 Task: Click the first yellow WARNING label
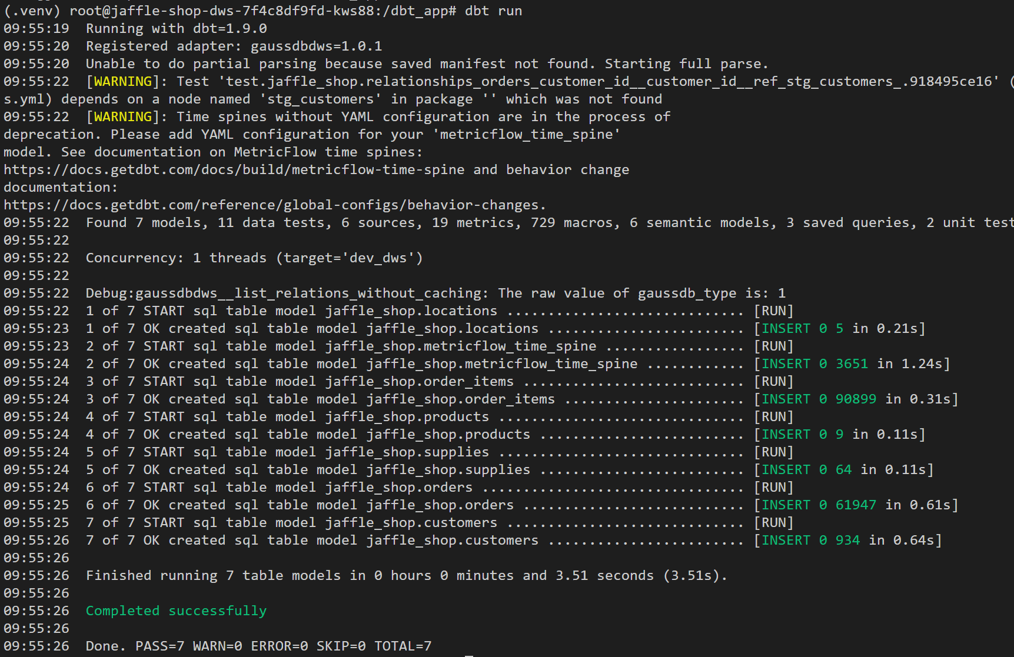pyautogui.click(x=122, y=82)
